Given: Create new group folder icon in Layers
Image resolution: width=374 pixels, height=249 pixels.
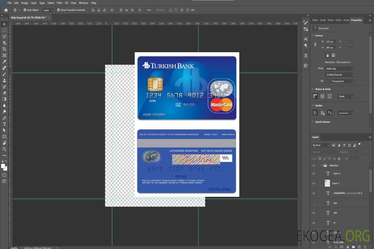Looking at the screenshot, I should (353, 247).
